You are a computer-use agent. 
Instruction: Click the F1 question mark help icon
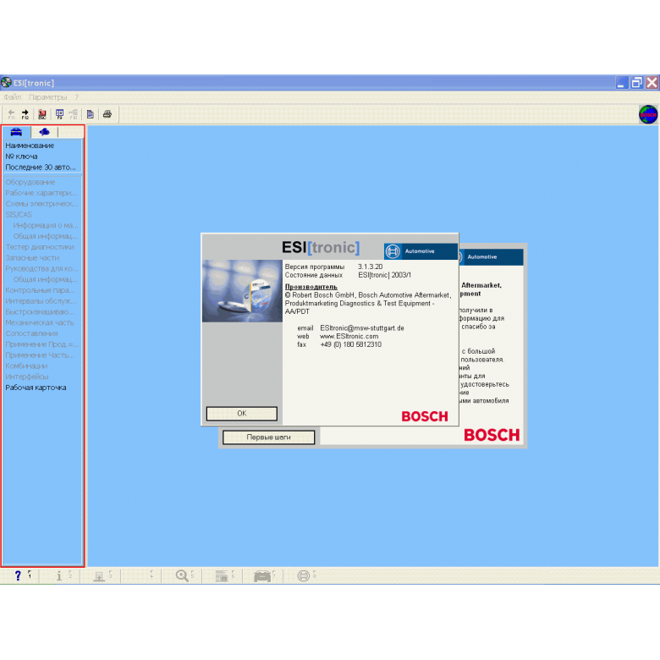18,575
